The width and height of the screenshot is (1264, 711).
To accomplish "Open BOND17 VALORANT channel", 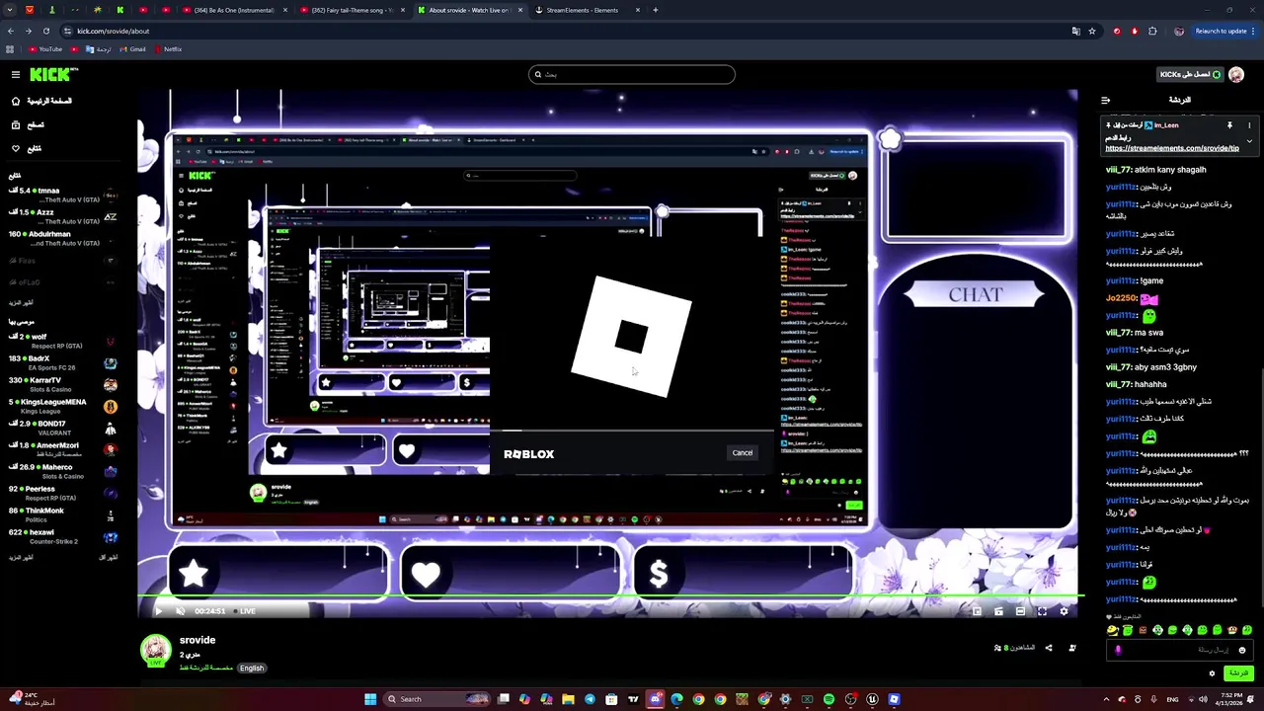I will click(x=62, y=428).
